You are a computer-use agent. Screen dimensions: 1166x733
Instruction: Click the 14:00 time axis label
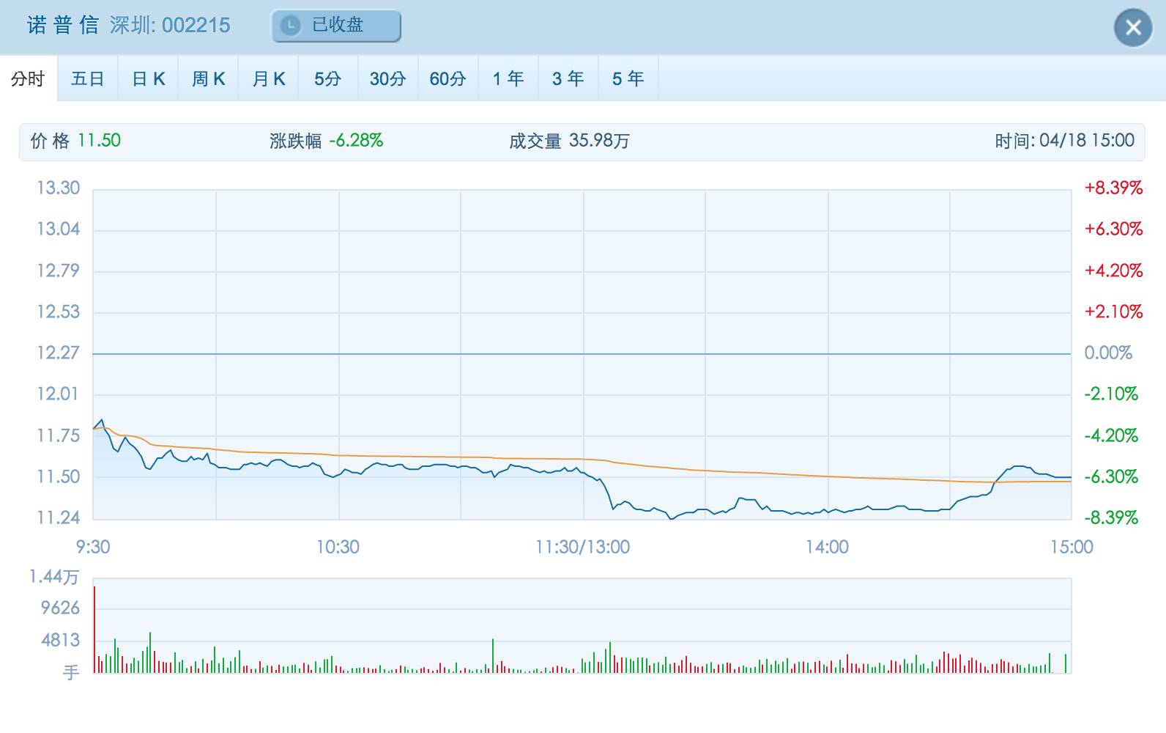coord(828,547)
